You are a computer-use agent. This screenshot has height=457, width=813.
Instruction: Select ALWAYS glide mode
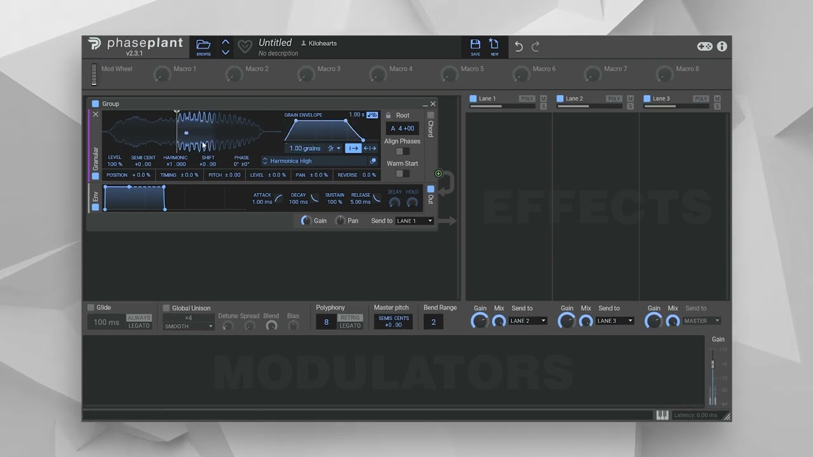click(x=139, y=318)
